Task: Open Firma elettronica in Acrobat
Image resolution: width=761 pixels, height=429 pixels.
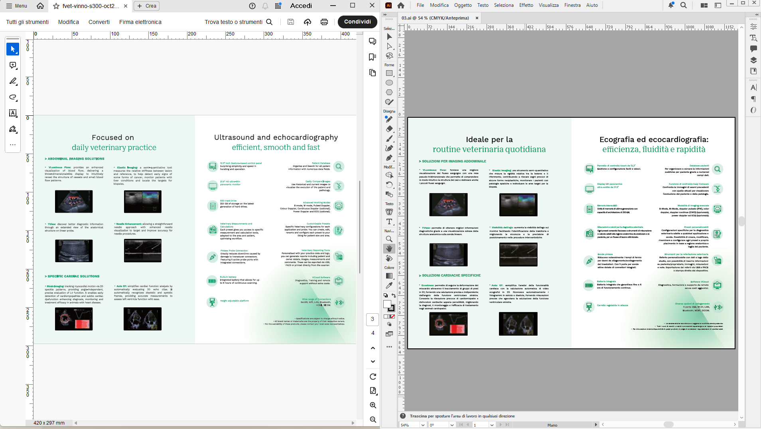Action: click(140, 22)
